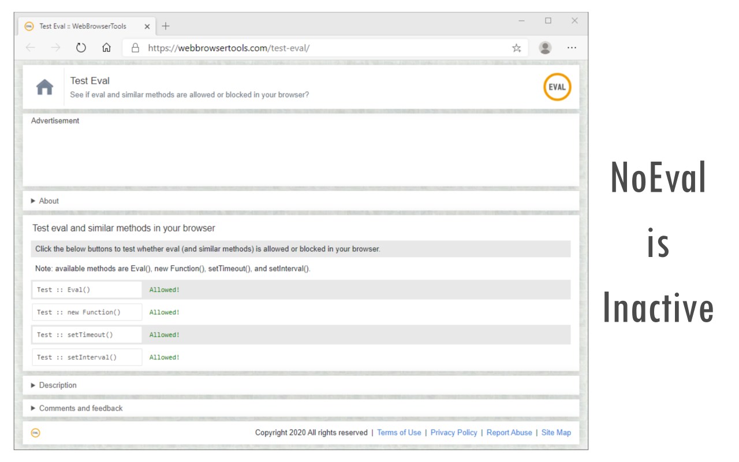
Task: Run the Test :: new Function() button
Action: coord(87,312)
